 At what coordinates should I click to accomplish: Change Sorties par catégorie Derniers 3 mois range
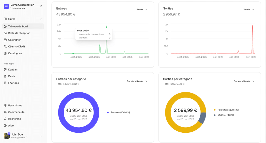click(x=244, y=81)
